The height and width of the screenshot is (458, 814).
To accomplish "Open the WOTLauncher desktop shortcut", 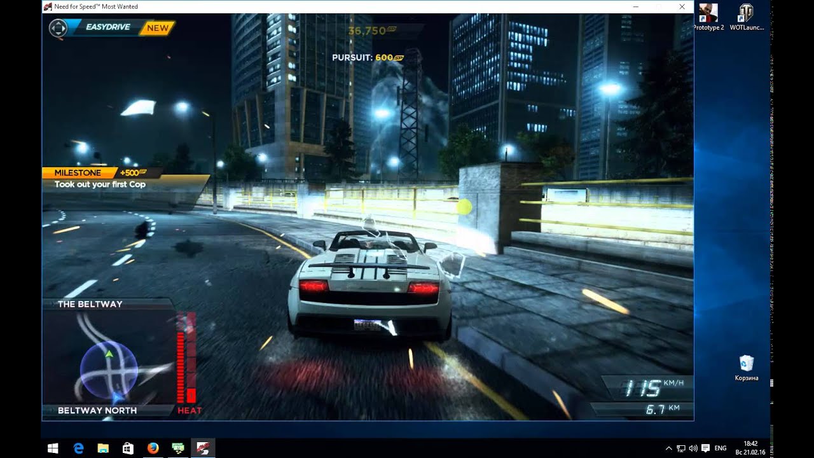I will tap(747, 17).
